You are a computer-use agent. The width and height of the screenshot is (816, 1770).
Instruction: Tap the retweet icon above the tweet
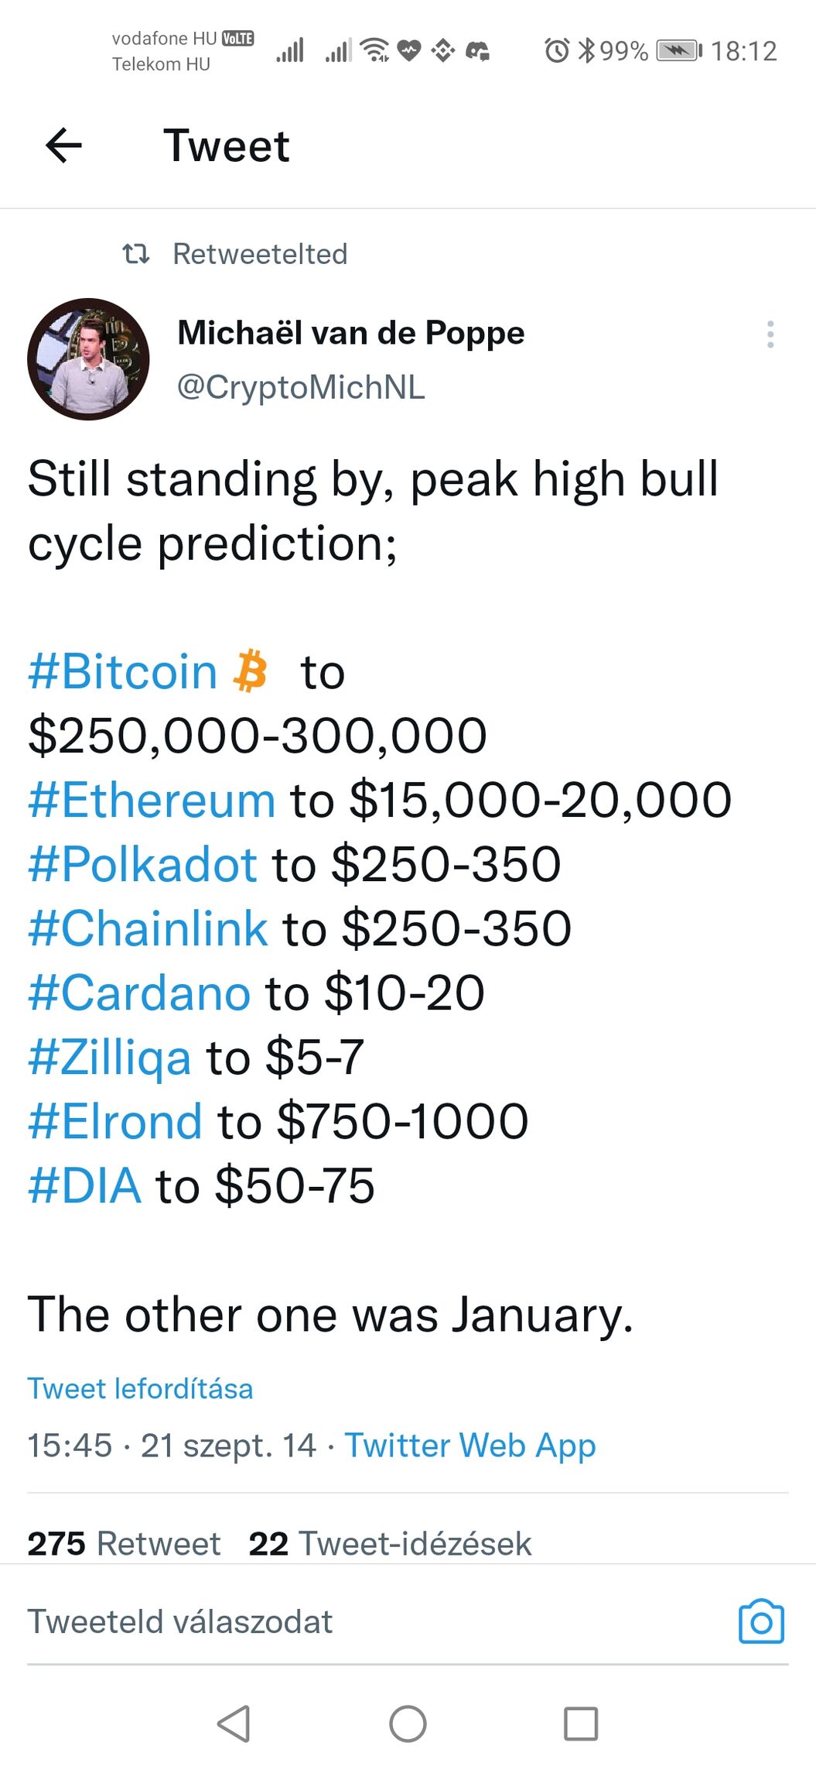pos(136,253)
